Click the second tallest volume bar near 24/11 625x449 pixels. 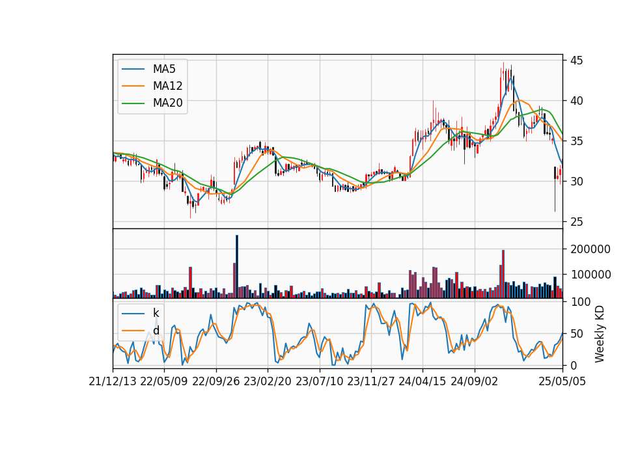tap(503, 274)
